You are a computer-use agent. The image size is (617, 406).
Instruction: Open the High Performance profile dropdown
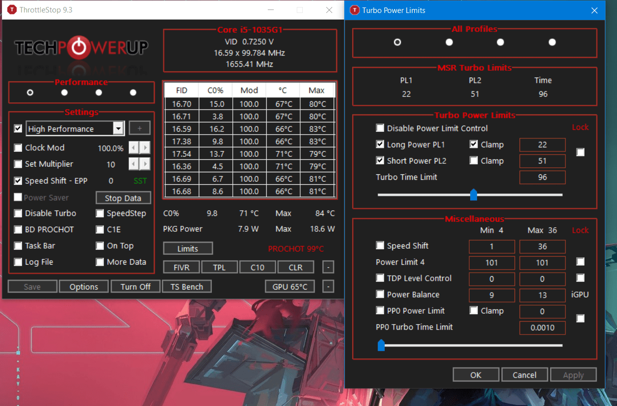tap(118, 128)
